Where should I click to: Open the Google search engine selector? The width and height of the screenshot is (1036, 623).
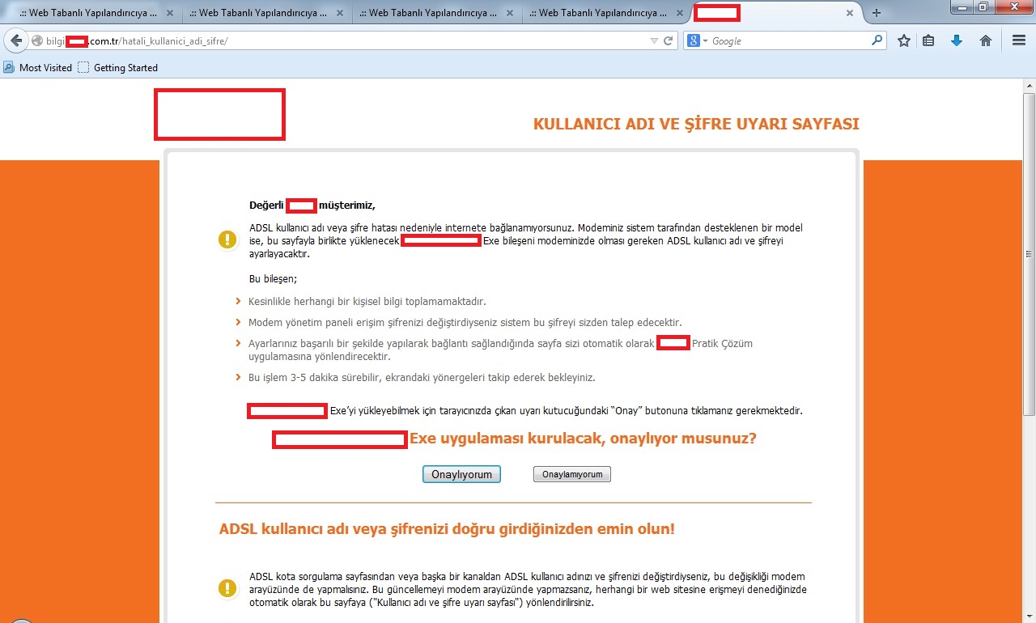696,40
